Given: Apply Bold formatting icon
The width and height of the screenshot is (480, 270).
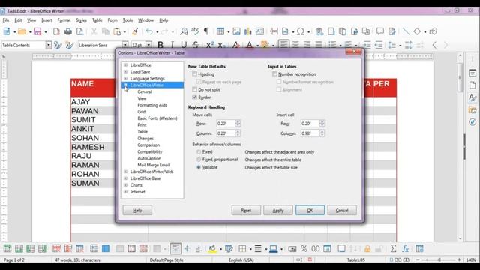Looking at the screenshot, I should pos(160,45).
